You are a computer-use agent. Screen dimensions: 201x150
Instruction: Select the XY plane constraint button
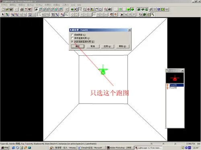pyautogui.click(x=94, y=14)
